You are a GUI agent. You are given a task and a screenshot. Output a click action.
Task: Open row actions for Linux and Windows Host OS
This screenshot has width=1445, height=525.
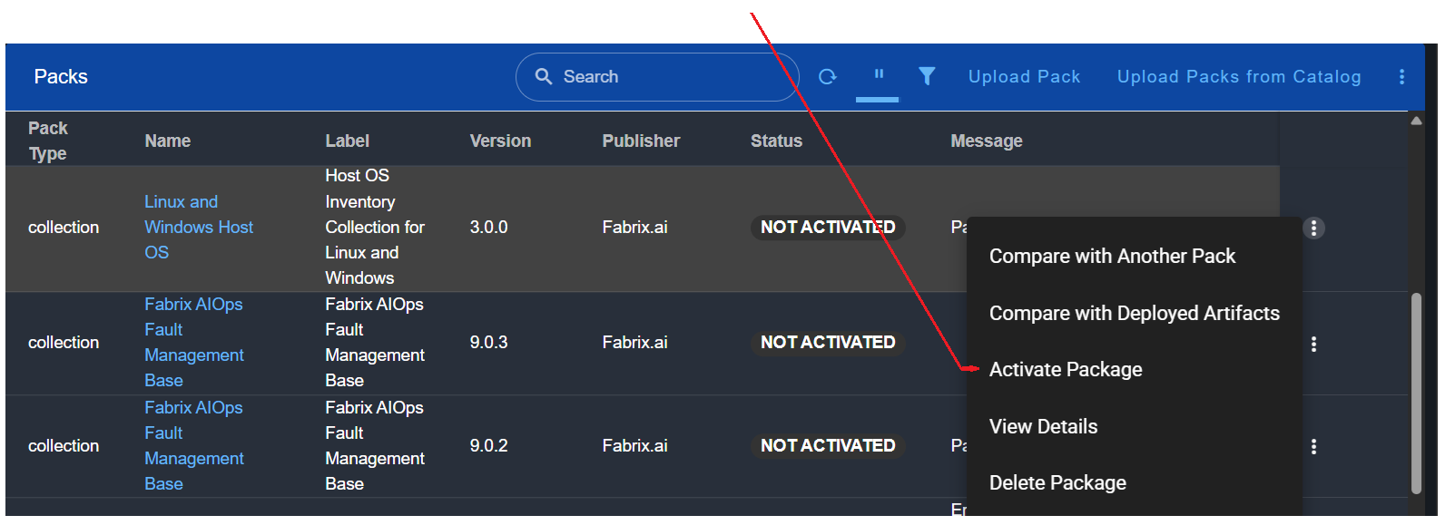tap(1313, 228)
